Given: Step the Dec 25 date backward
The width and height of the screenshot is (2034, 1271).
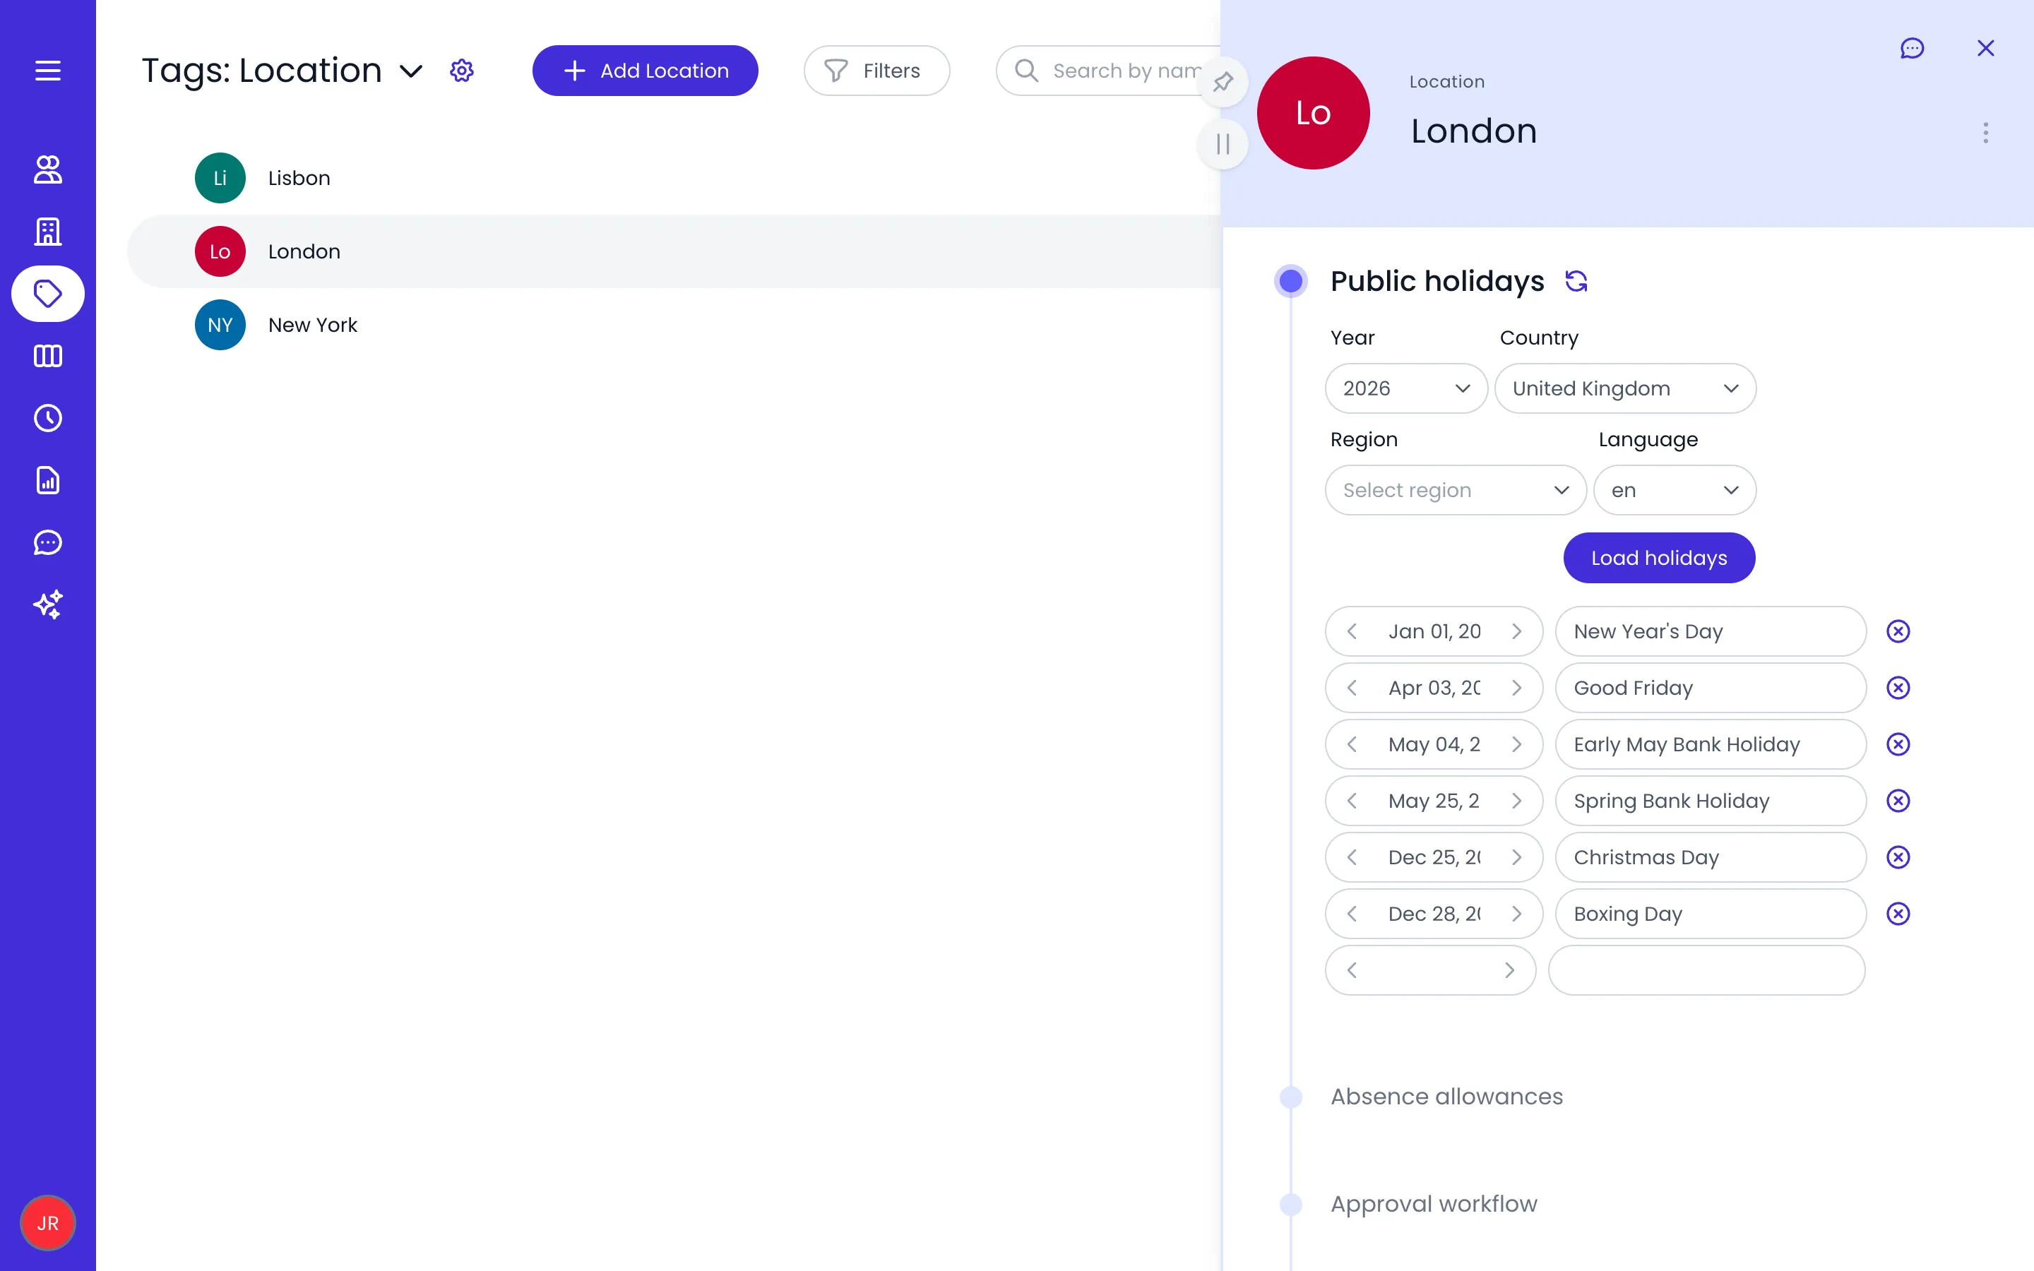Looking at the screenshot, I should click(1352, 857).
